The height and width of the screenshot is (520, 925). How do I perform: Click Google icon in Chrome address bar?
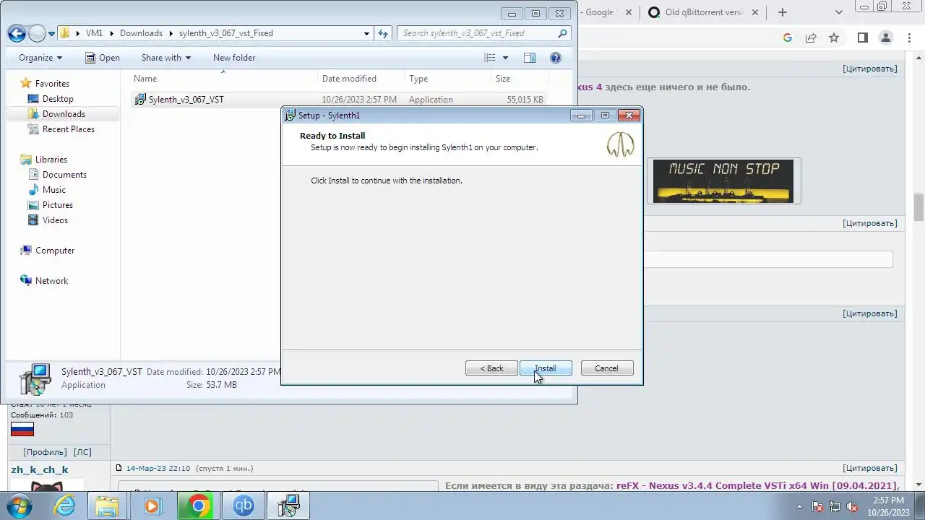pyautogui.click(x=788, y=38)
